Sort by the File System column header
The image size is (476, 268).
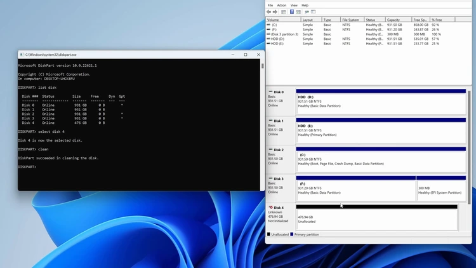(352, 20)
